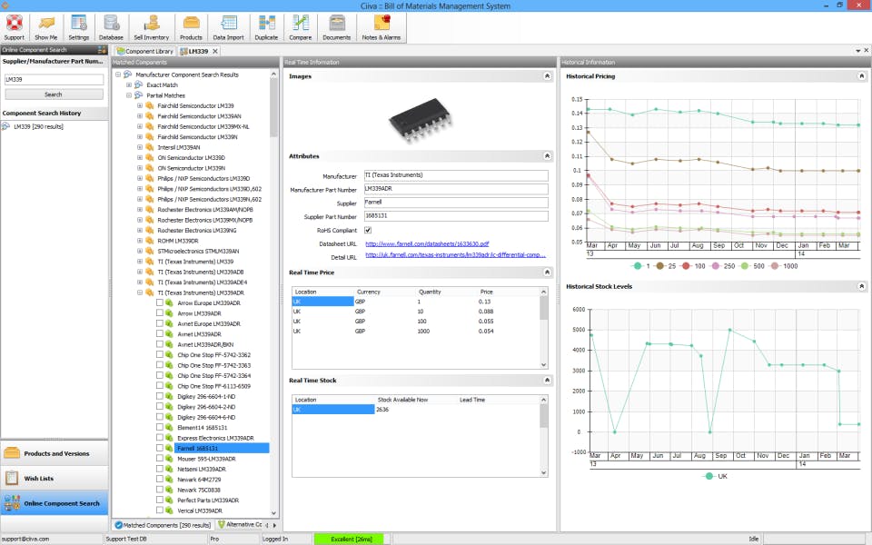Open the Farnell detail URL link
872x545 pixels.
(455, 255)
